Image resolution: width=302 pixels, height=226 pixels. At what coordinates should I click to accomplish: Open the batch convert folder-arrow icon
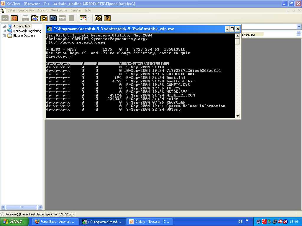point(35,18)
